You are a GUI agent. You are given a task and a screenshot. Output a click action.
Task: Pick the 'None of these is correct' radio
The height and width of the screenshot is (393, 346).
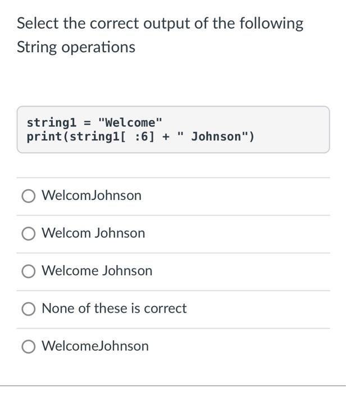[28, 309]
